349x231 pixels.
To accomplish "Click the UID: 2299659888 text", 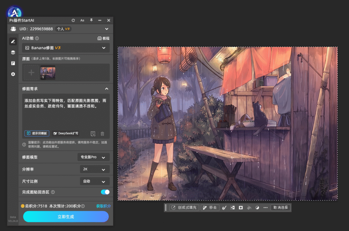I will 36,29.
